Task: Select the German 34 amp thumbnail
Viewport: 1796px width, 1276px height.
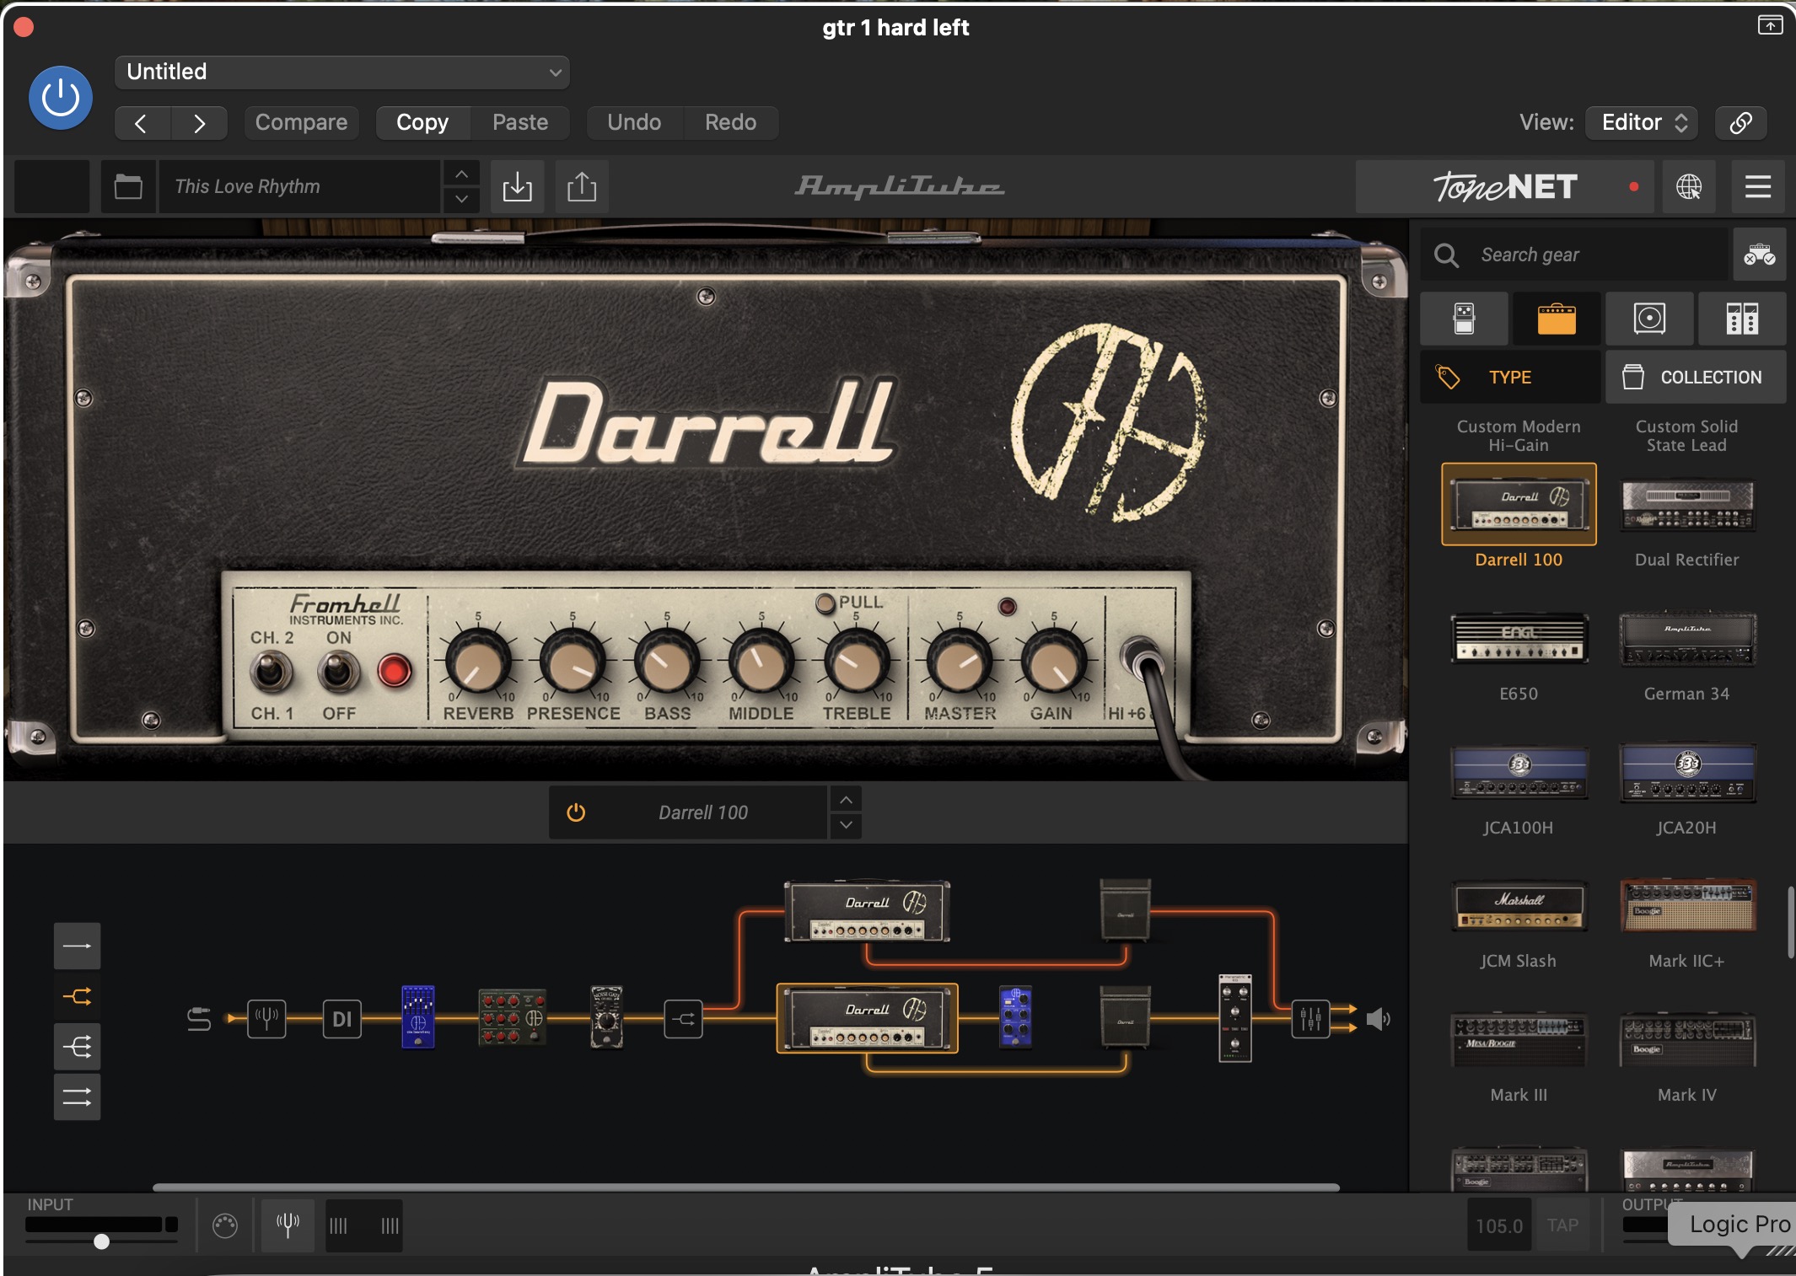Action: point(1687,638)
